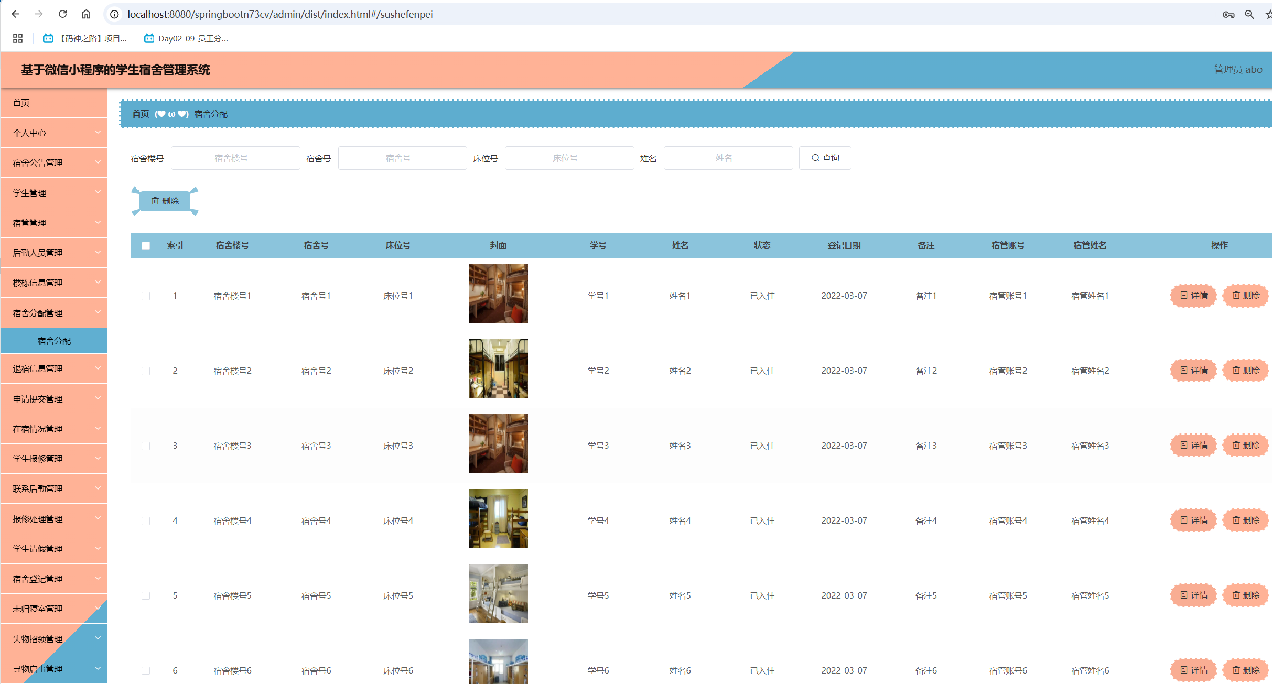Click the browser home icon

click(86, 14)
